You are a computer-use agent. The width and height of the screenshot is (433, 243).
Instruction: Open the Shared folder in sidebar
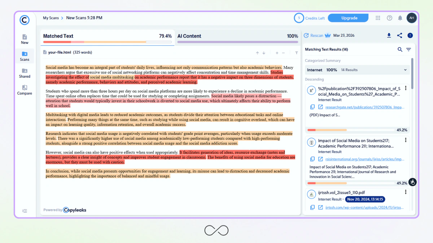(25, 73)
